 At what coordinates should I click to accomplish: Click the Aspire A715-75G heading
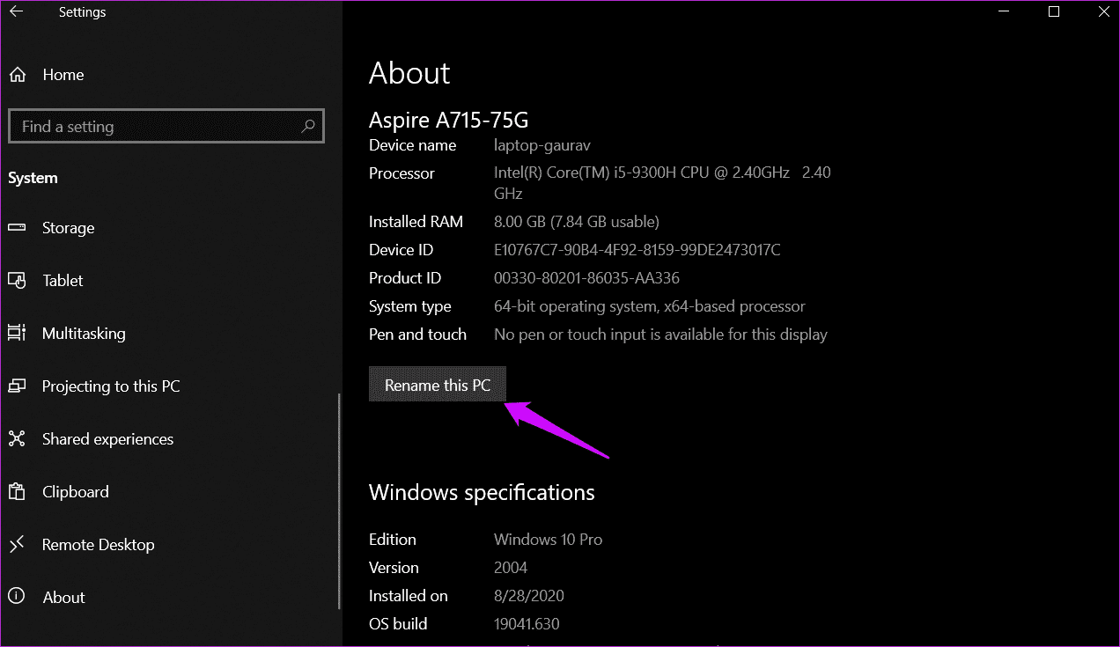coord(448,120)
